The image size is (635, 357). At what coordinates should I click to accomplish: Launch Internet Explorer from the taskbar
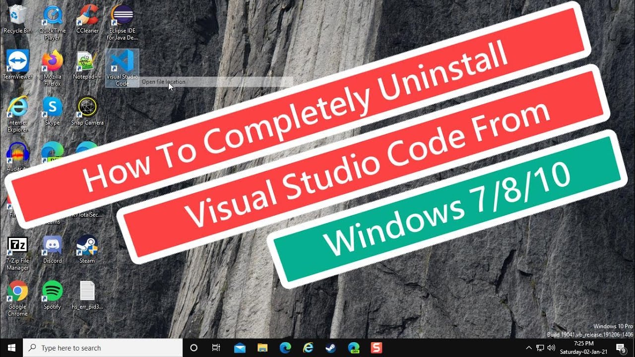(x=308, y=348)
